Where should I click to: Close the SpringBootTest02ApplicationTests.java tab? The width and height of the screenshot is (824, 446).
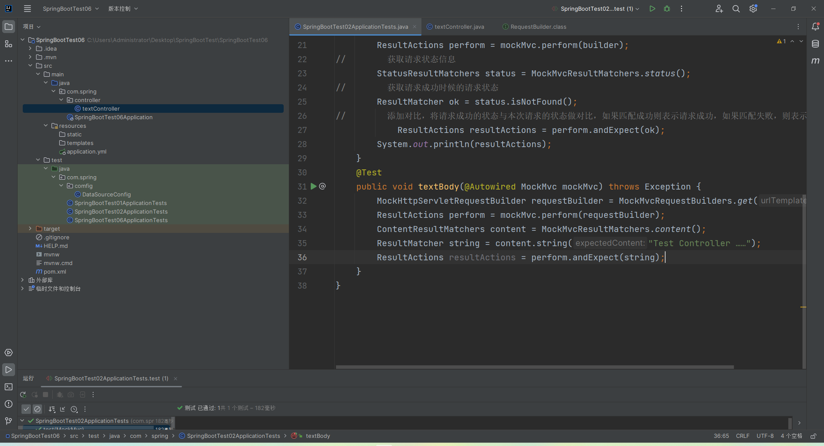point(415,27)
